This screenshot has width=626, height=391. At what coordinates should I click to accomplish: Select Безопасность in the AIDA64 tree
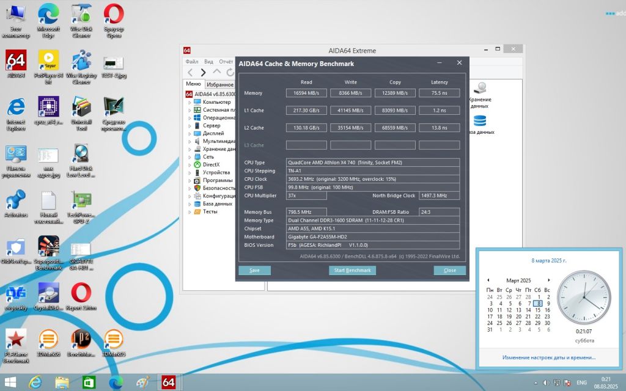click(219, 188)
